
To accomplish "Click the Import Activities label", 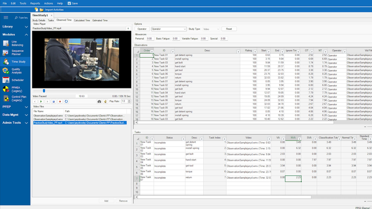I will click(x=54, y=10).
